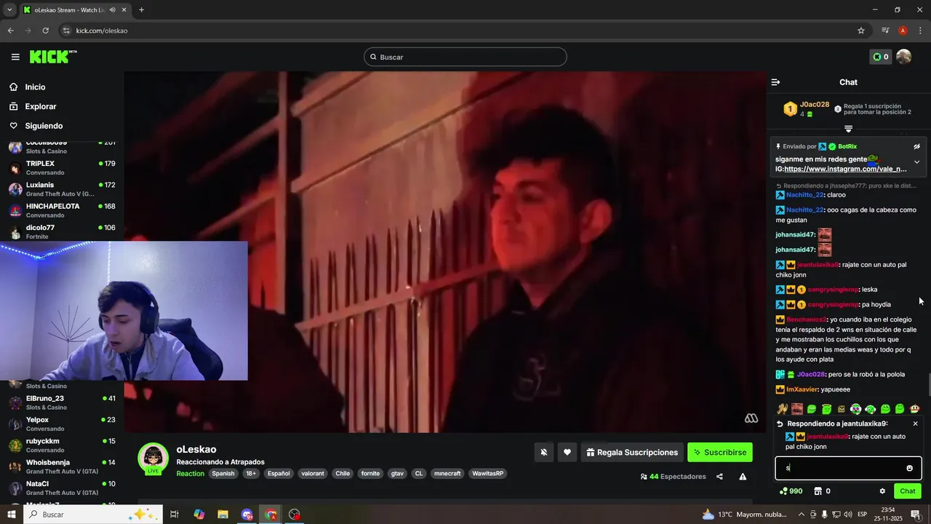Send message with Chat button
Viewport: 931px width, 524px height.
908,491
